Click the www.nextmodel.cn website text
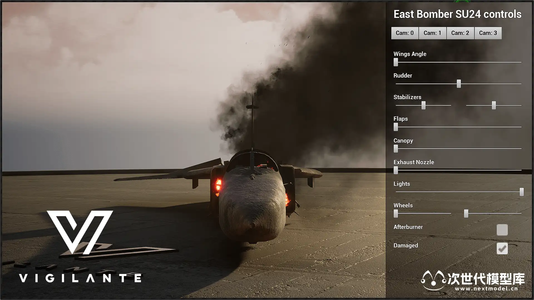Viewport: 534px width, 300px height. click(486, 289)
